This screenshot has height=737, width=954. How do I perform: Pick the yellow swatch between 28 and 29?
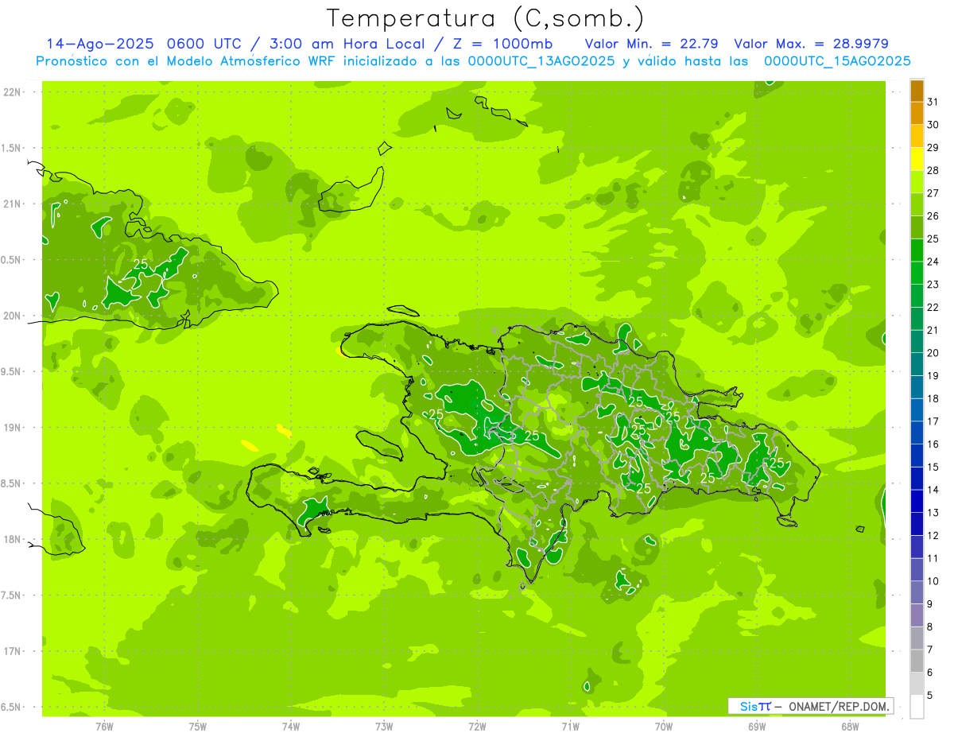point(917,159)
